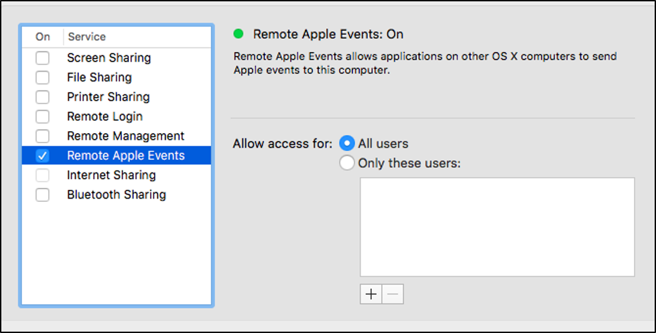Screen dimensions: 656x333
Task: Select the All users radio button
Action: 347,144
